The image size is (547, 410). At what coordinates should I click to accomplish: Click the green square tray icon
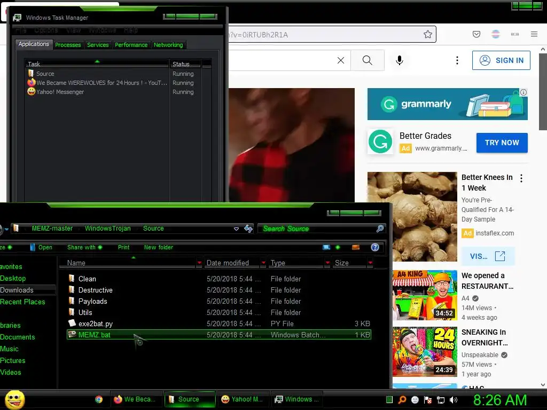coord(389,400)
